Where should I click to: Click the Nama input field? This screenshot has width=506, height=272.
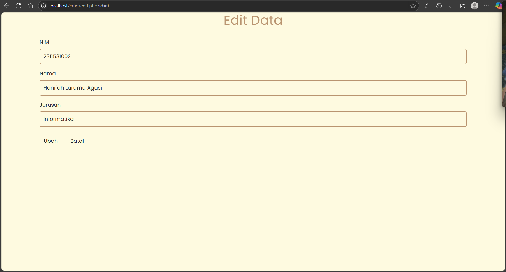[253, 88]
